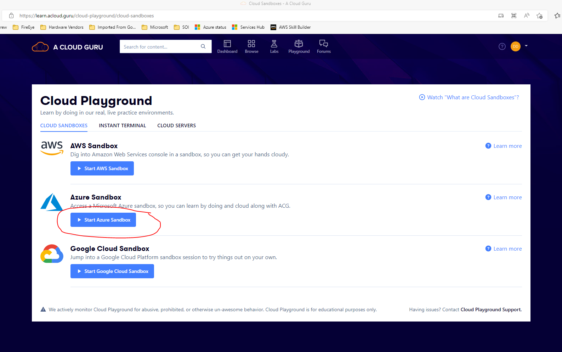Click the A Cloud Guru logo
The height and width of the screenshot is (352, 562).
(67, 47)
